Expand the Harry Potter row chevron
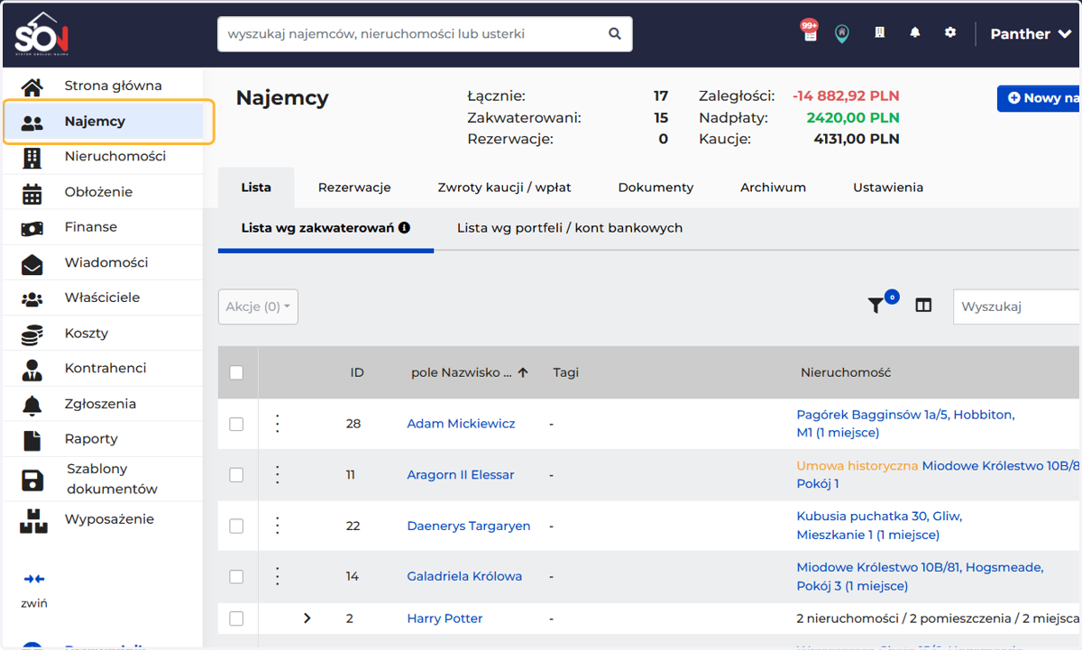1082x650 pixels. (307, 618)
